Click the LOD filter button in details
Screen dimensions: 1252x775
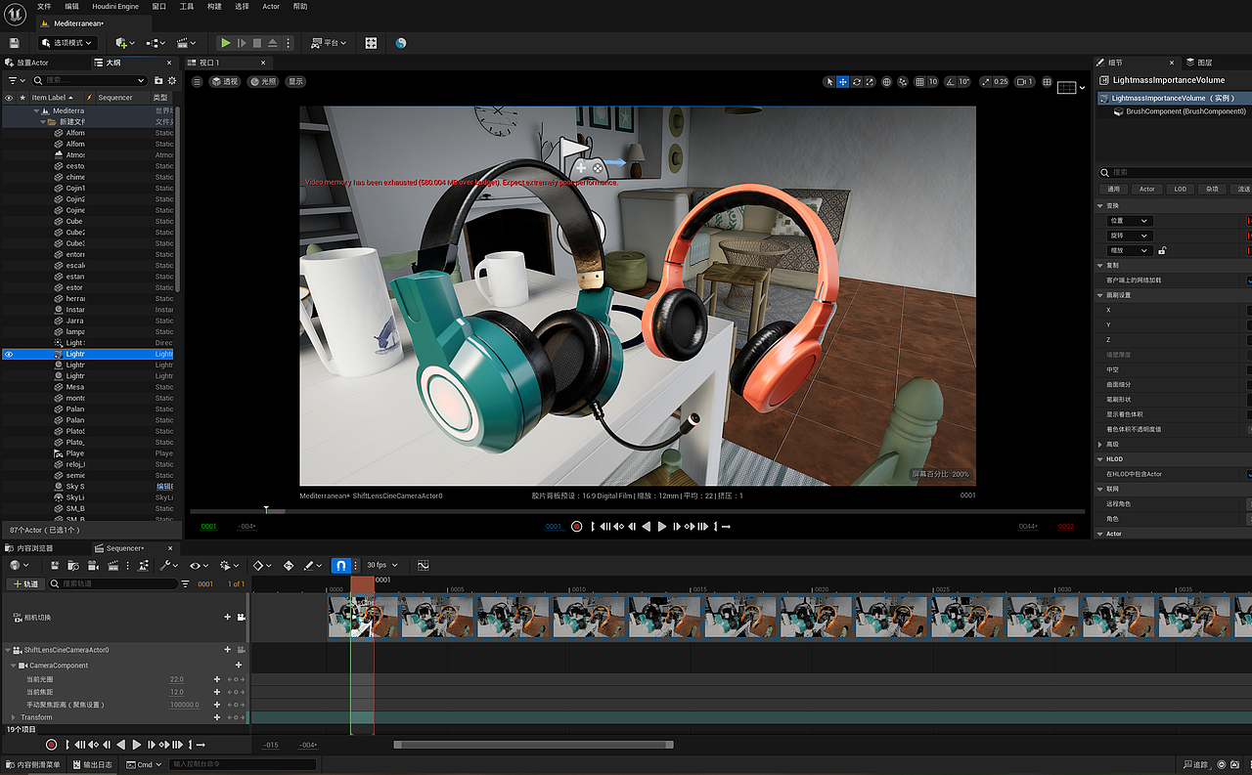coord(1181,189)
